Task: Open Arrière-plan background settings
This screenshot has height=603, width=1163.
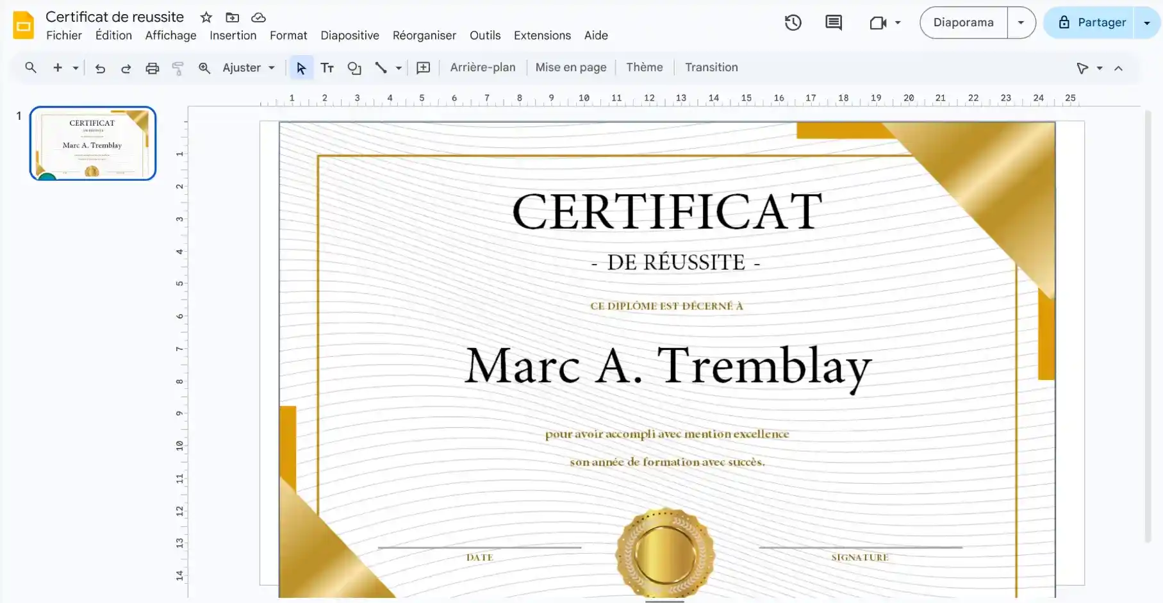Action: pyautogui.click(x=483, y=67)
